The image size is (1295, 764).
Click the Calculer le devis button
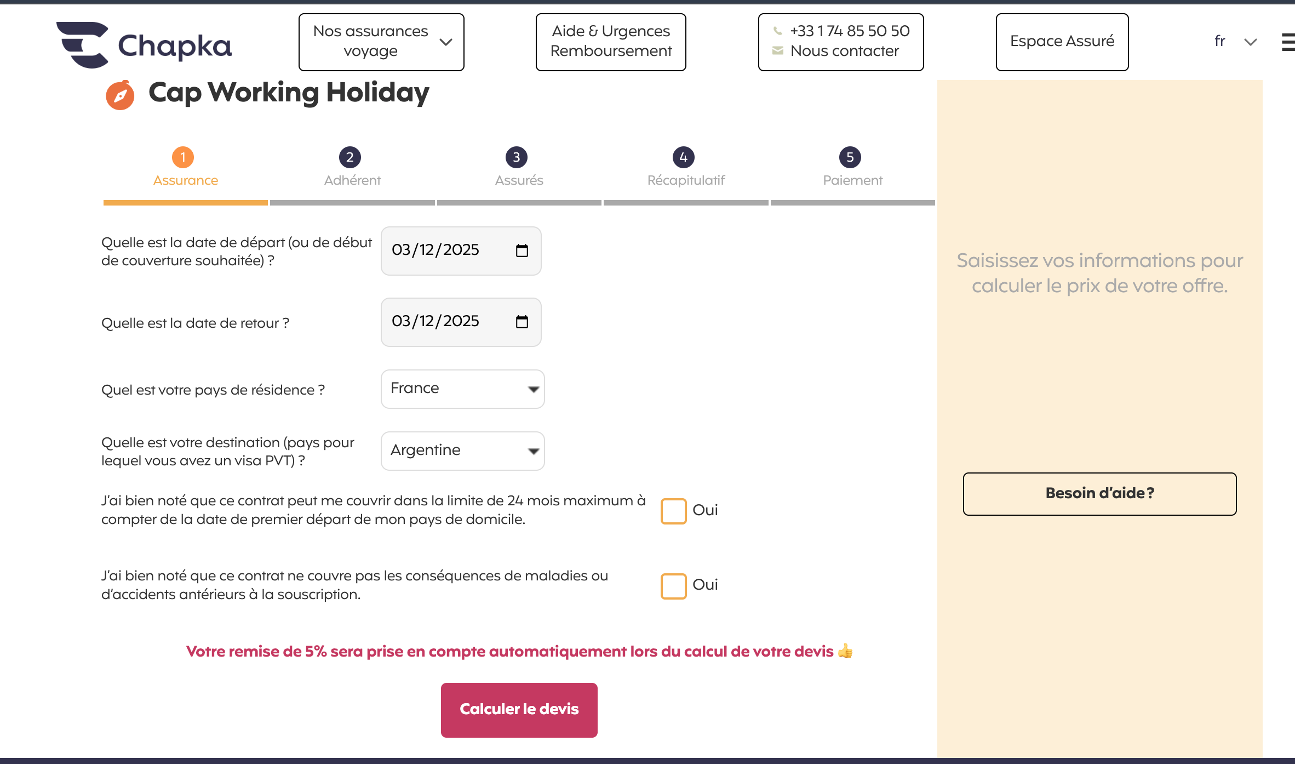[x=519, y=710]
